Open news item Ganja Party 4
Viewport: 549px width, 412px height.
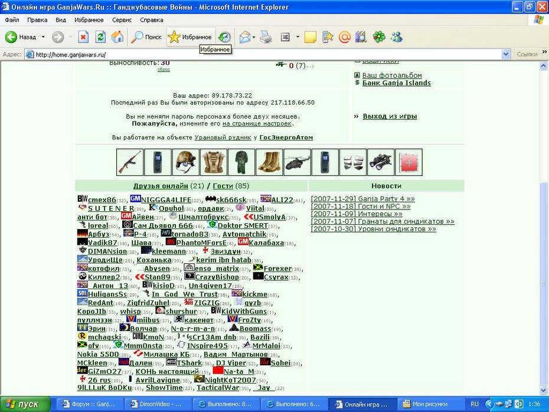click(x=362, y=199)
